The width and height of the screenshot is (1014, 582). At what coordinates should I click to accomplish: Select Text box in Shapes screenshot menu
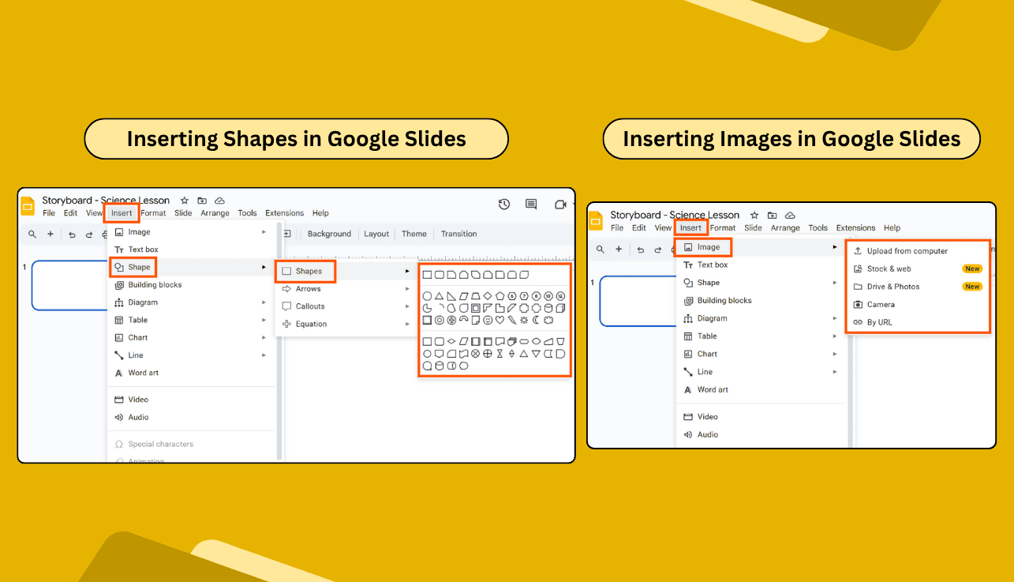click(189, 250)
